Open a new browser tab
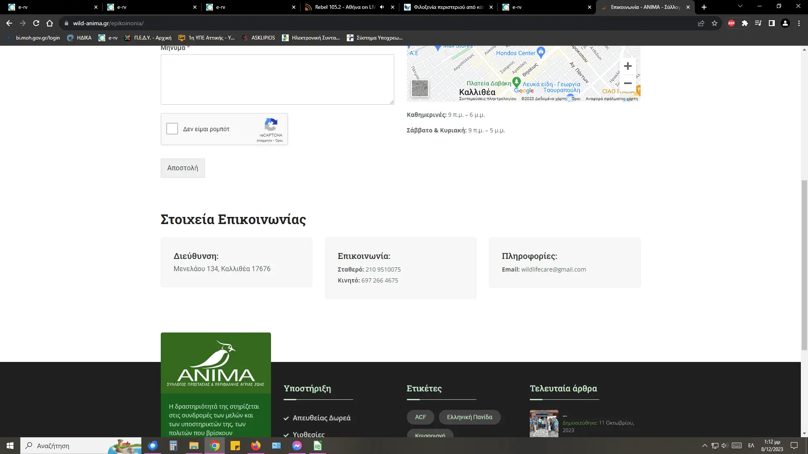 (x=704, y=7)
